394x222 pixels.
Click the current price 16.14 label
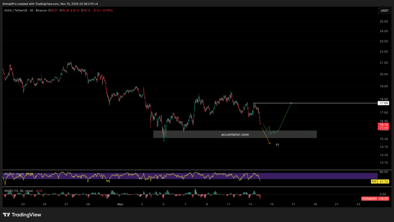384,125
